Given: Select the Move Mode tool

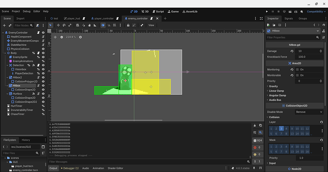Looking at the screenshot, I should (58, 25).
